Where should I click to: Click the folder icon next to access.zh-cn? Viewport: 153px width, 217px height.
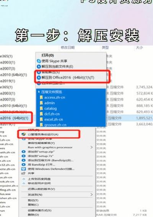(x=41, y=98)
